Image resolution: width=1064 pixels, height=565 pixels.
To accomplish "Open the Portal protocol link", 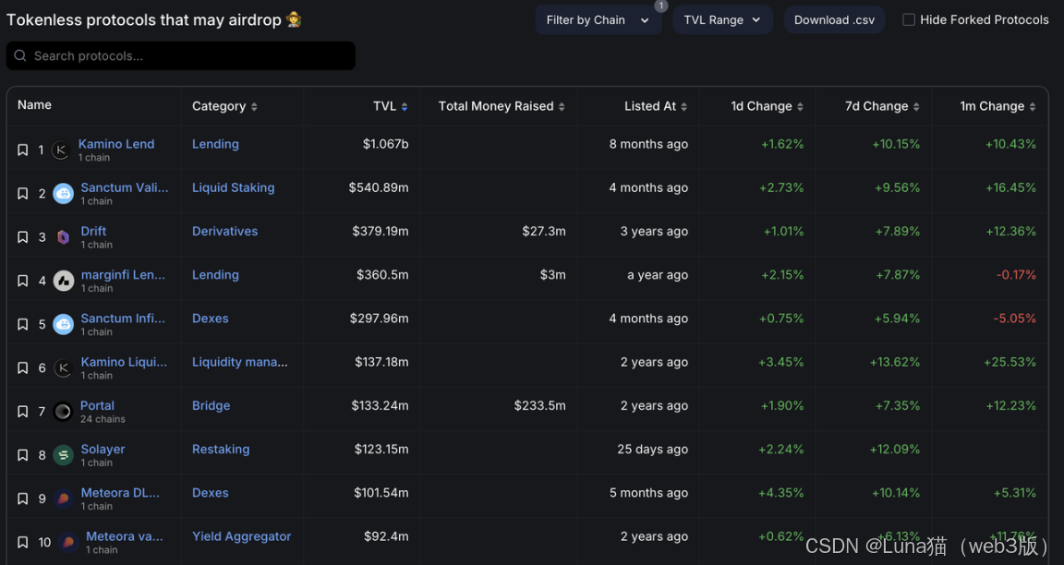I will (97, 405).
